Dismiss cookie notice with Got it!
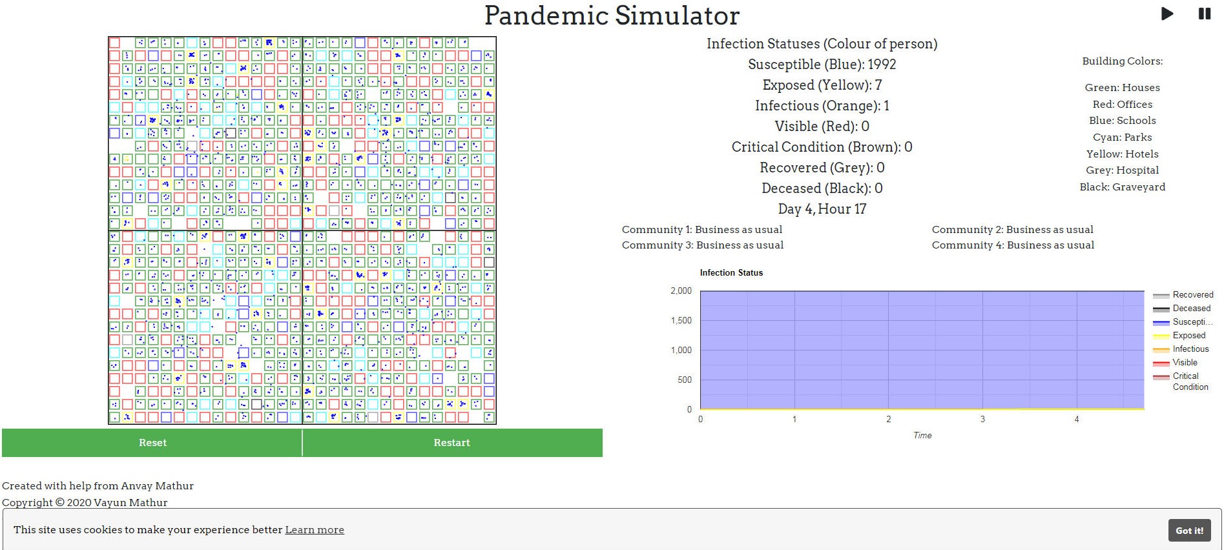 [1189, 531]
